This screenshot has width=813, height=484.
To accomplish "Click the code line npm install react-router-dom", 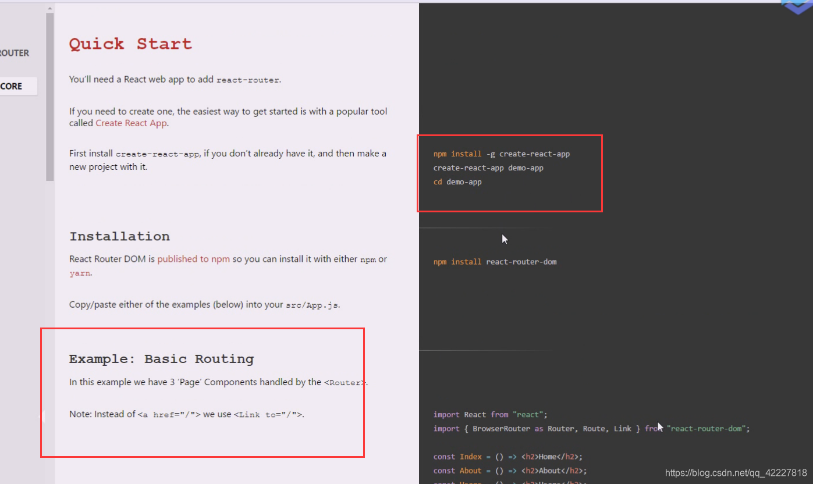I will [495, 262].
